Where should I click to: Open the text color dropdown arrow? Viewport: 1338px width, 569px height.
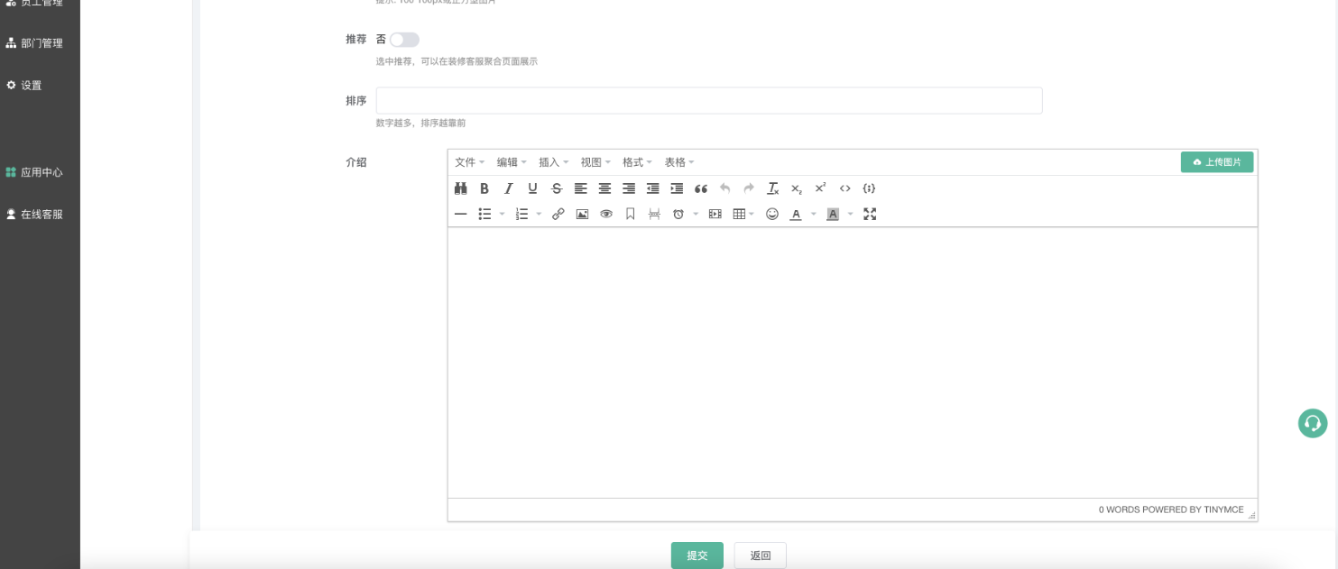(813, 215)
